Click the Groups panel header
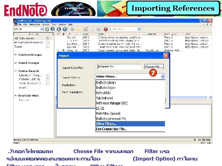This screenshot has width=222, height=166. coord(33,34)
